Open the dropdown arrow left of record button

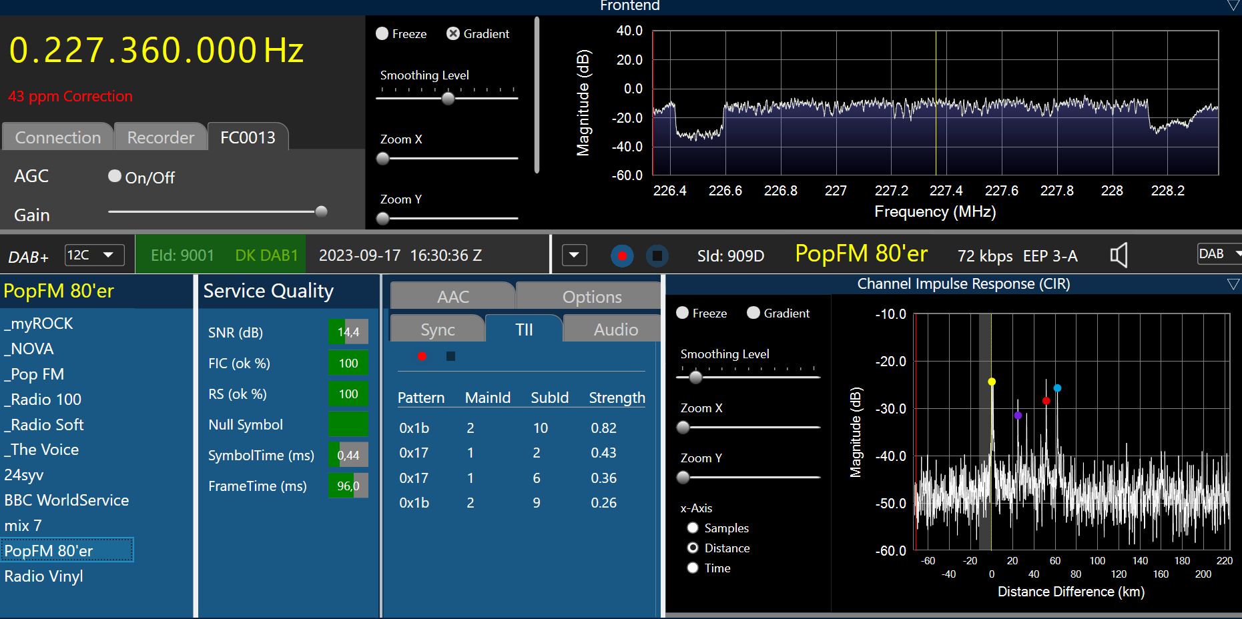point(574,255)
